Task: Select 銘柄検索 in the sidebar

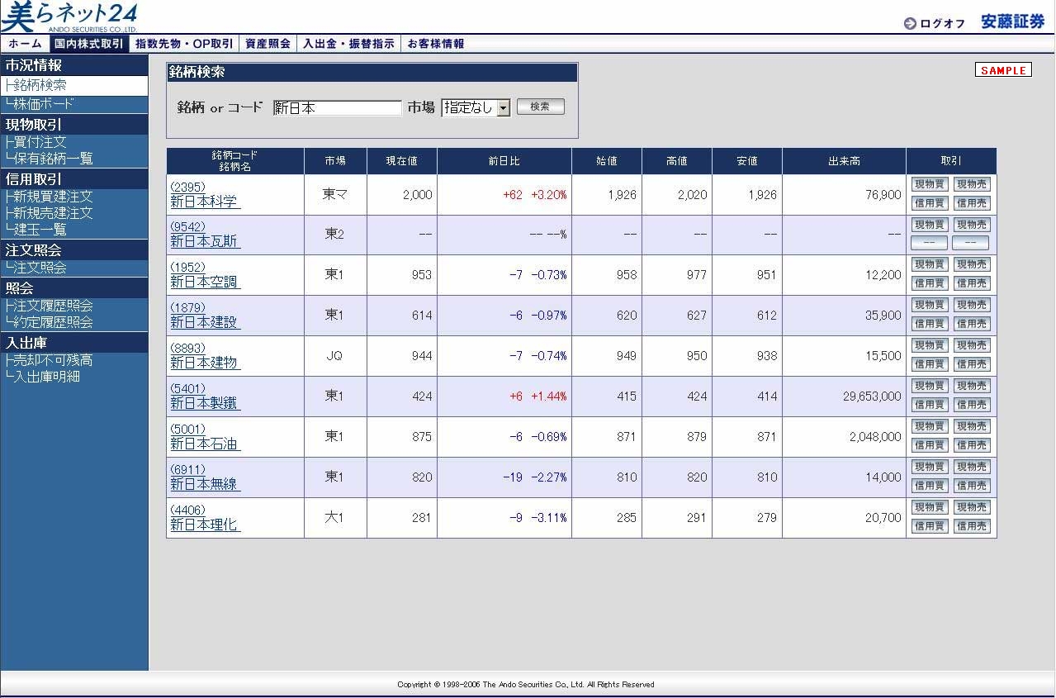Action: pyautogui.click(x=39, y=85)
